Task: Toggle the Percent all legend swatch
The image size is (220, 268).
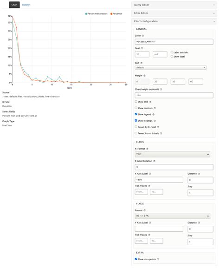Action: [x=111, y=14]
